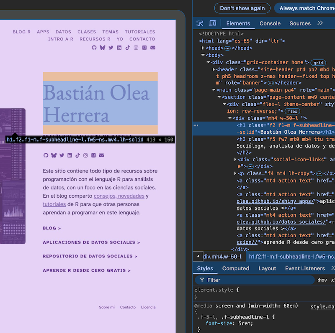Switch to the Console tab
This screenshot has height=333, width=335.
270,23
